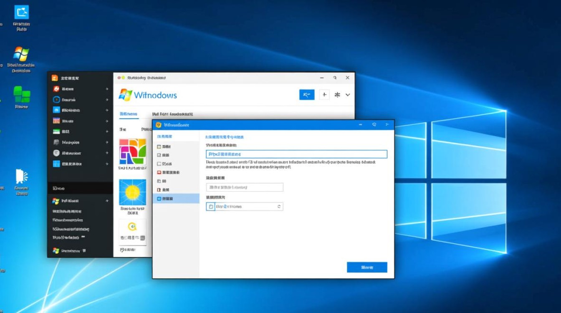Viewport: 561px width, 313px height.
Task: Click the asterisk-like icon beside the header chevron
Action: click(x=337, y=95)
